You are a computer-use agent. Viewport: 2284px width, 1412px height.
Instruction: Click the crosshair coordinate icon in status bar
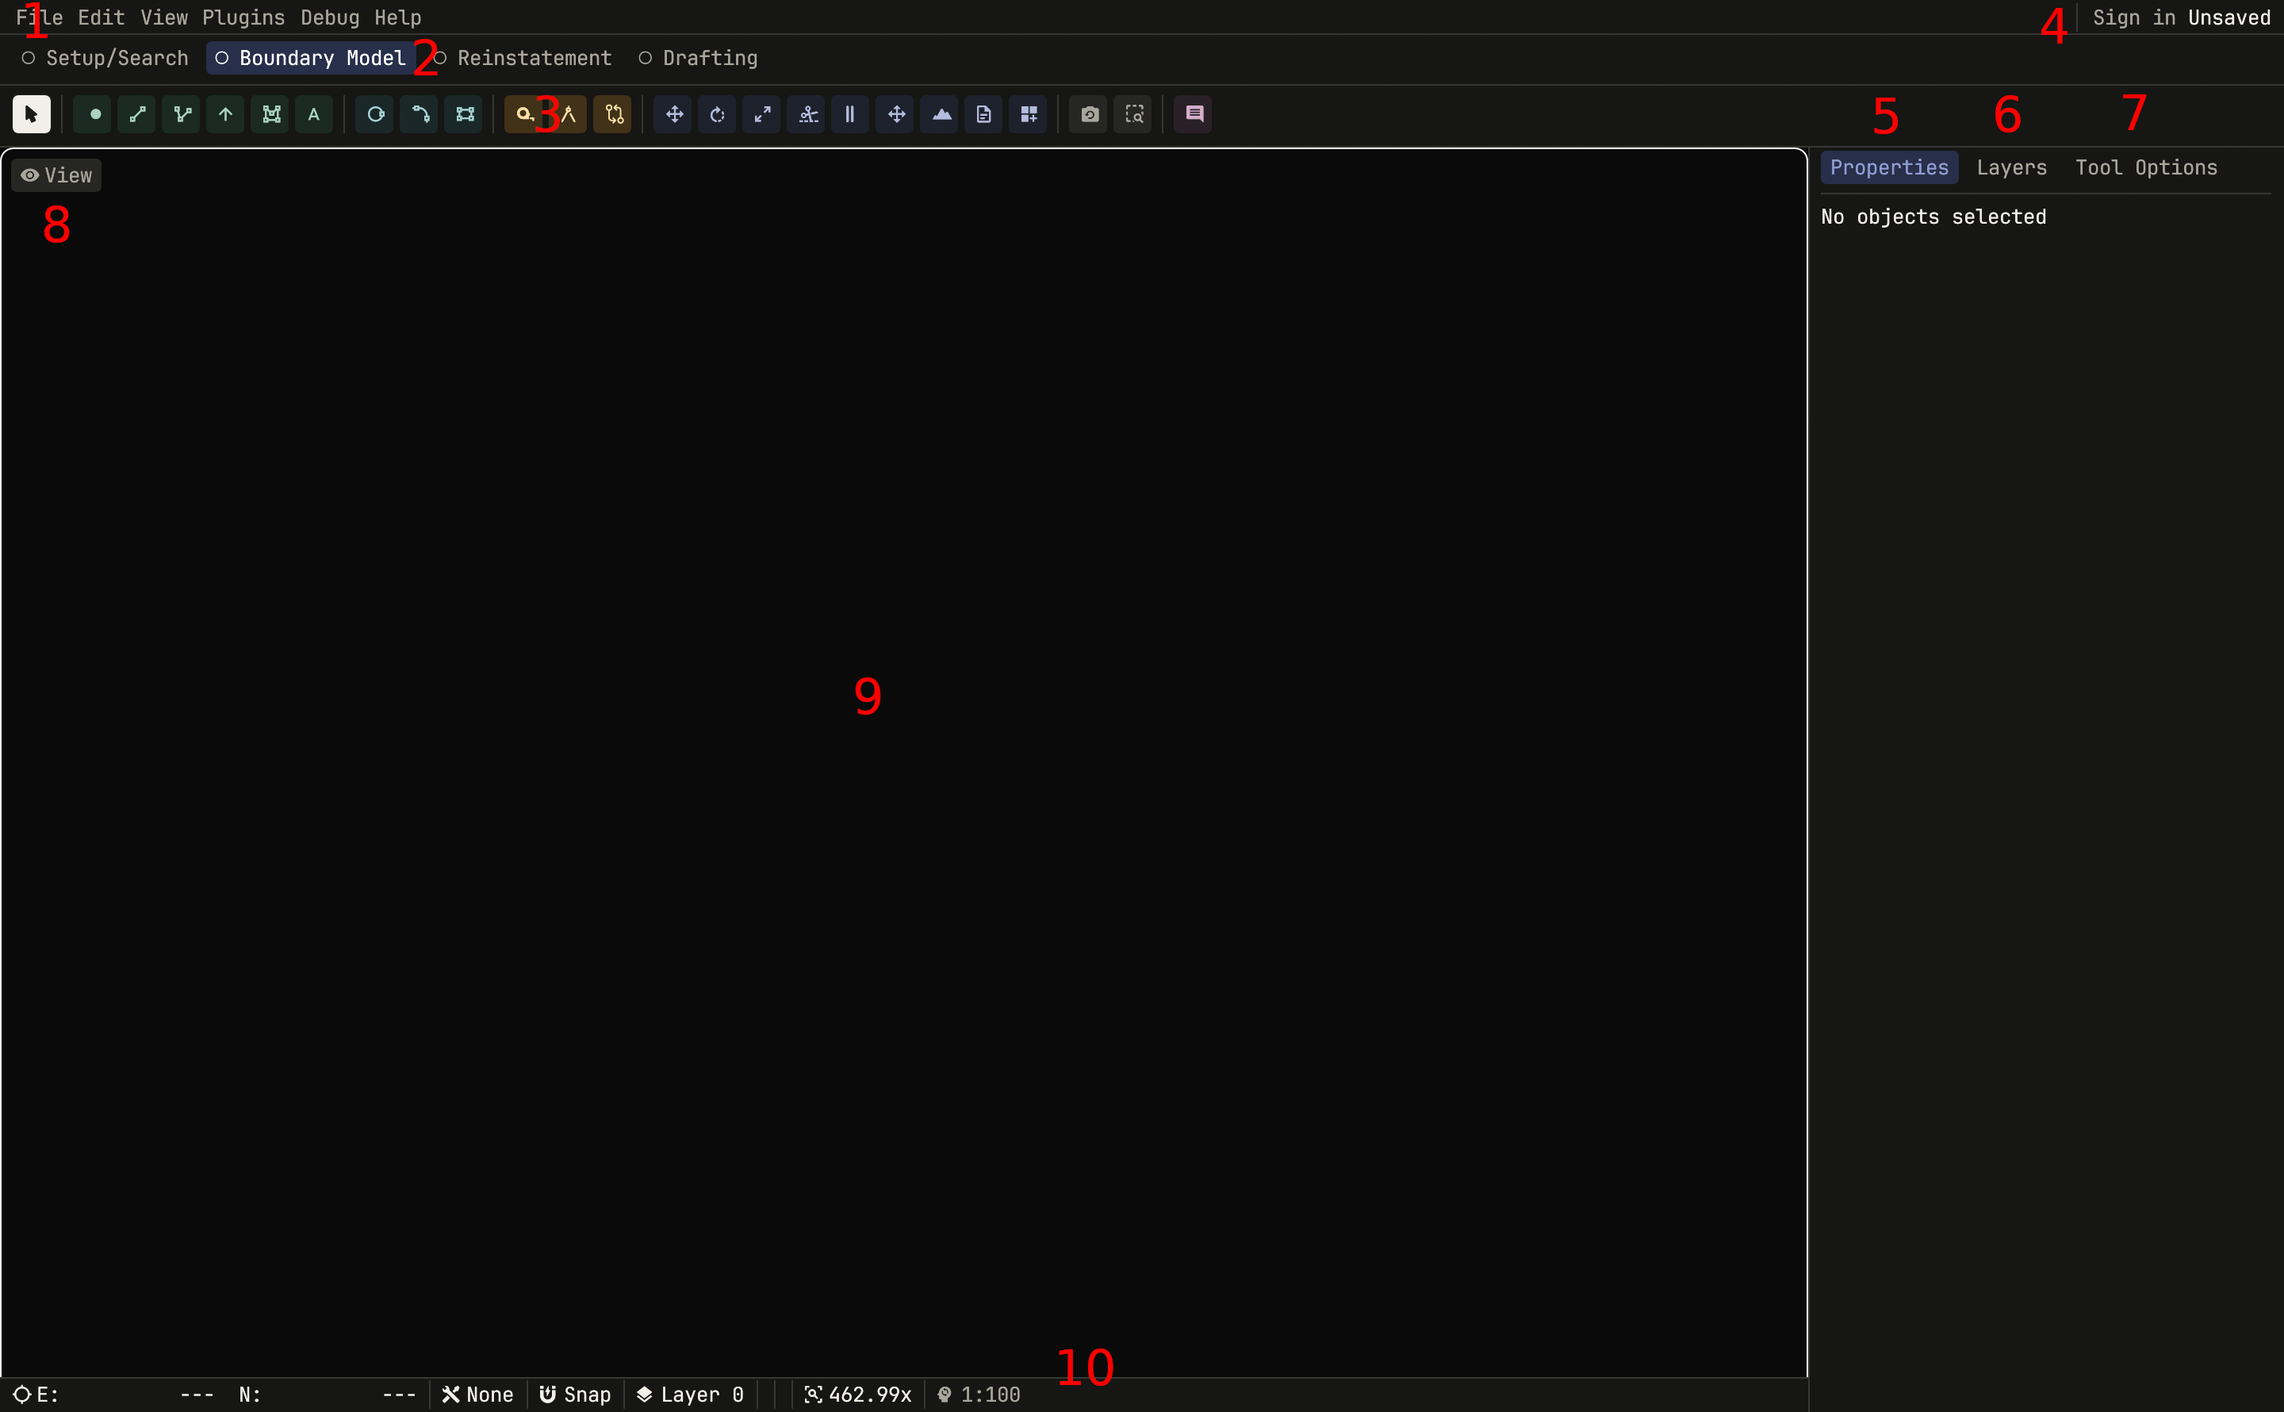(x=21, y=1395)
